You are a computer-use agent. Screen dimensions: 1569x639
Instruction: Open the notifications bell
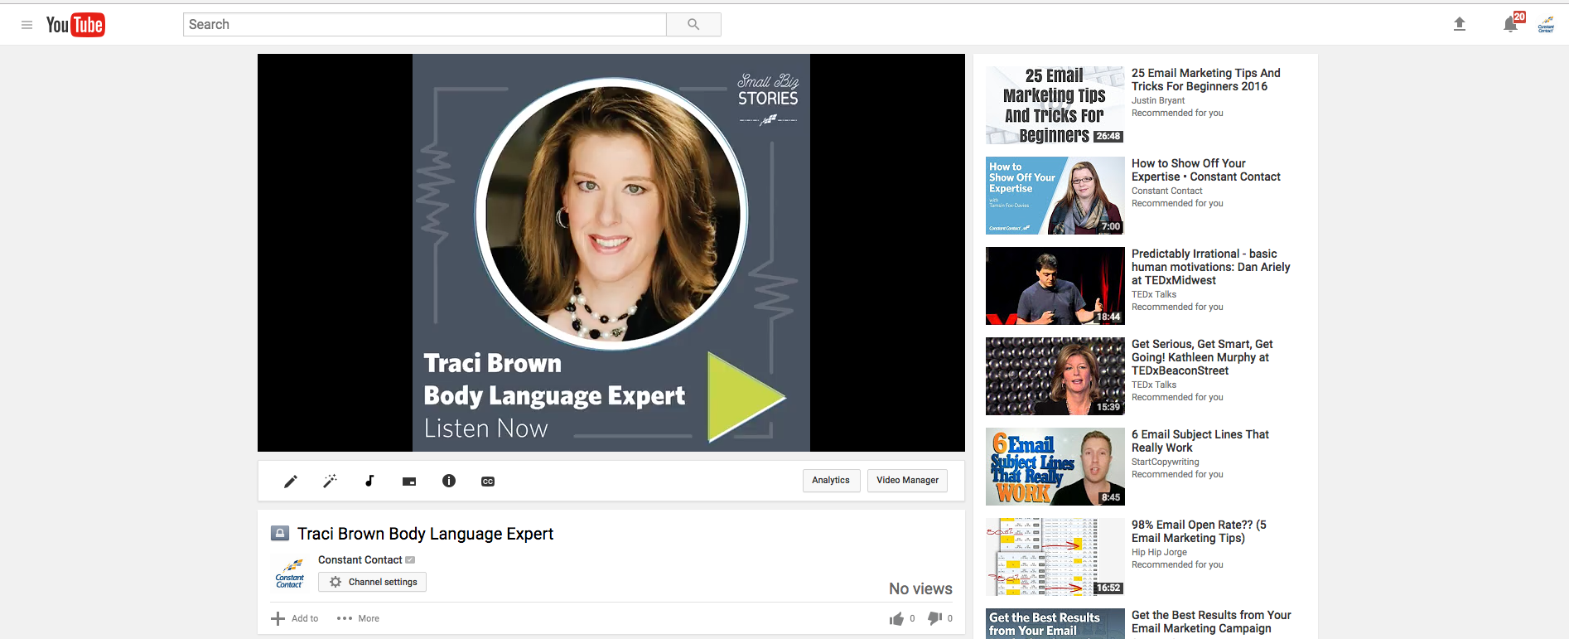[1510, 25]
